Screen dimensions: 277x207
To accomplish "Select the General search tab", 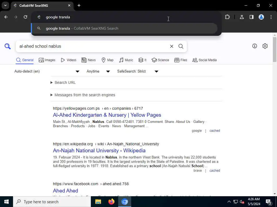I will pos(25,60).
